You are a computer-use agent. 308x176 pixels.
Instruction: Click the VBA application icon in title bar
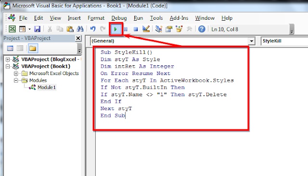click(6, 6)
